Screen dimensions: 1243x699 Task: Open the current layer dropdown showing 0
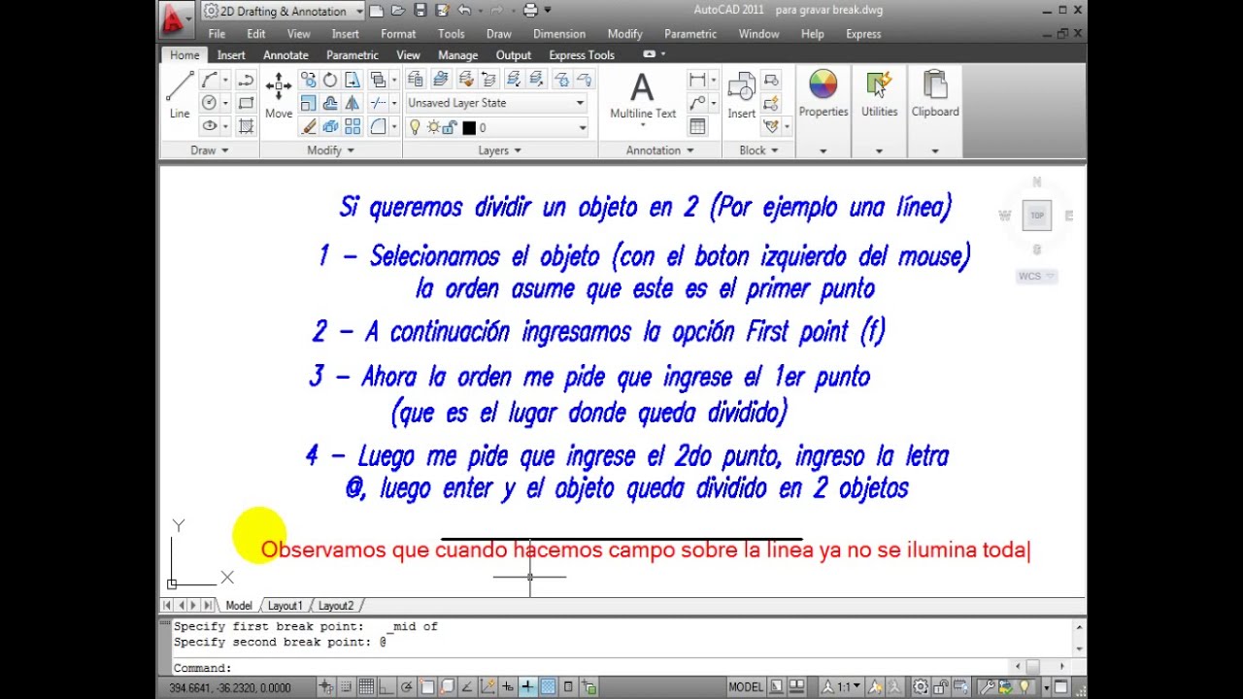coord(496,127)
